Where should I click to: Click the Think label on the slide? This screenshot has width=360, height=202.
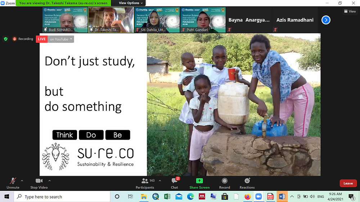(65, 135)
